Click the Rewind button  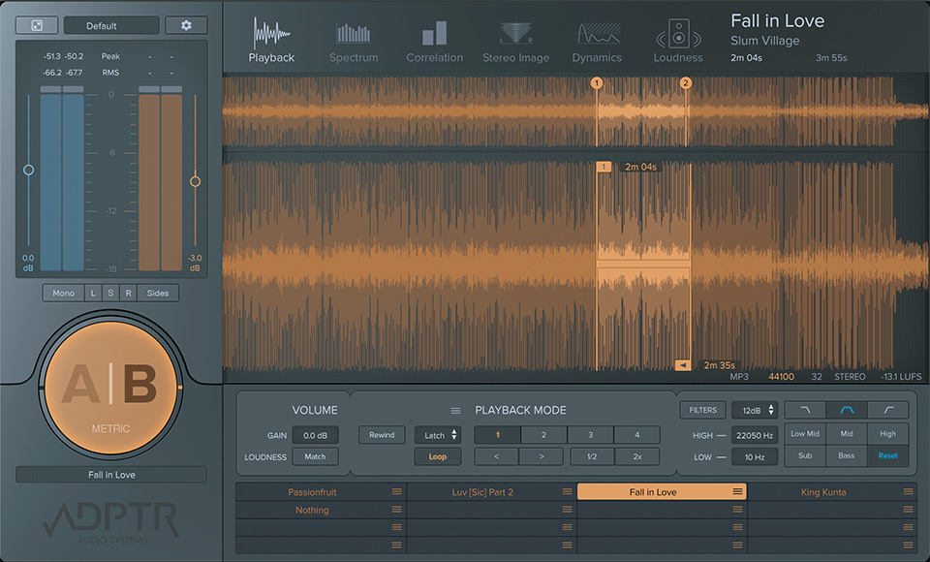coord(382,435)
